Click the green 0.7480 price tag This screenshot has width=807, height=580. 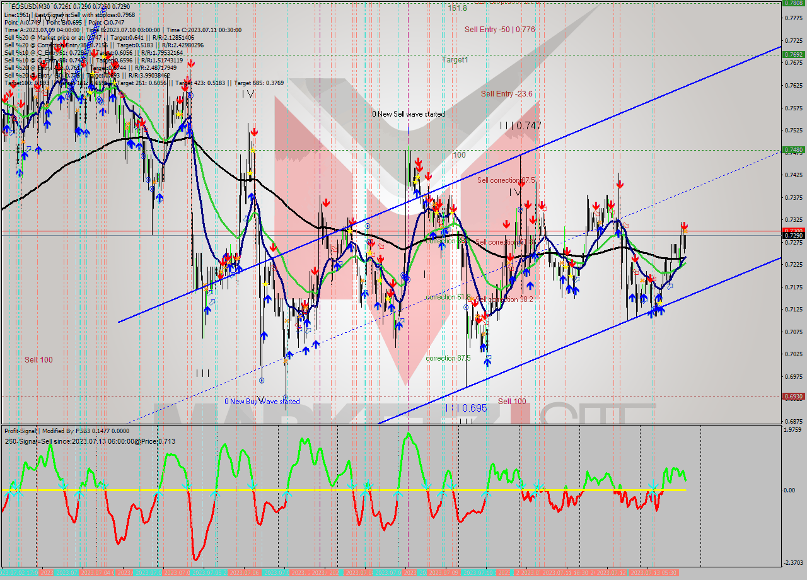(x=793, y=150)
